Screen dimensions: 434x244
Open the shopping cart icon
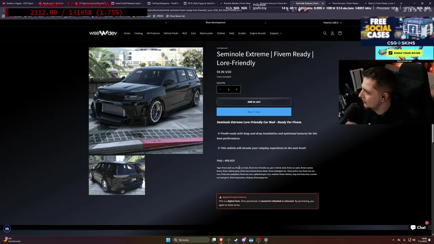click(340, 33)
